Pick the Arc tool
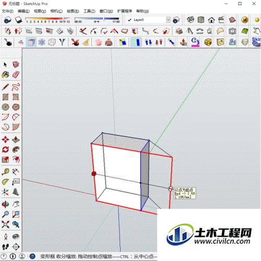Image resolution: width=261 pixels, height=261 pixels. click(5, 117)
